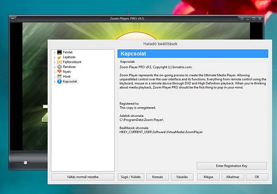Click the Mégse button
The width and height of the screenshot is (277, 194).
click(208, 177)
